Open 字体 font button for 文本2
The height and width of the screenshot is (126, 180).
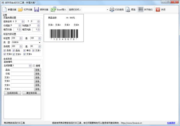37,81
